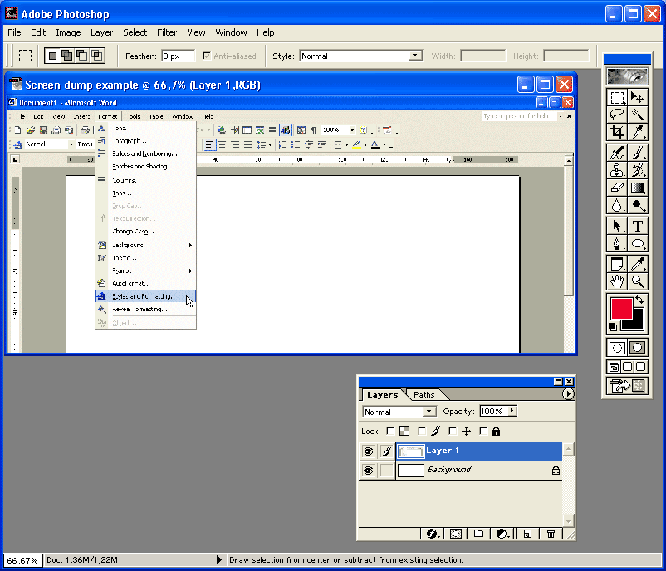The image size is (666, 571).
Task: Select the Crop tool
Action: click(x=617, y=132)
